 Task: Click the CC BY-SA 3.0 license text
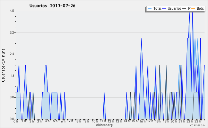click(x=197, y=126)
